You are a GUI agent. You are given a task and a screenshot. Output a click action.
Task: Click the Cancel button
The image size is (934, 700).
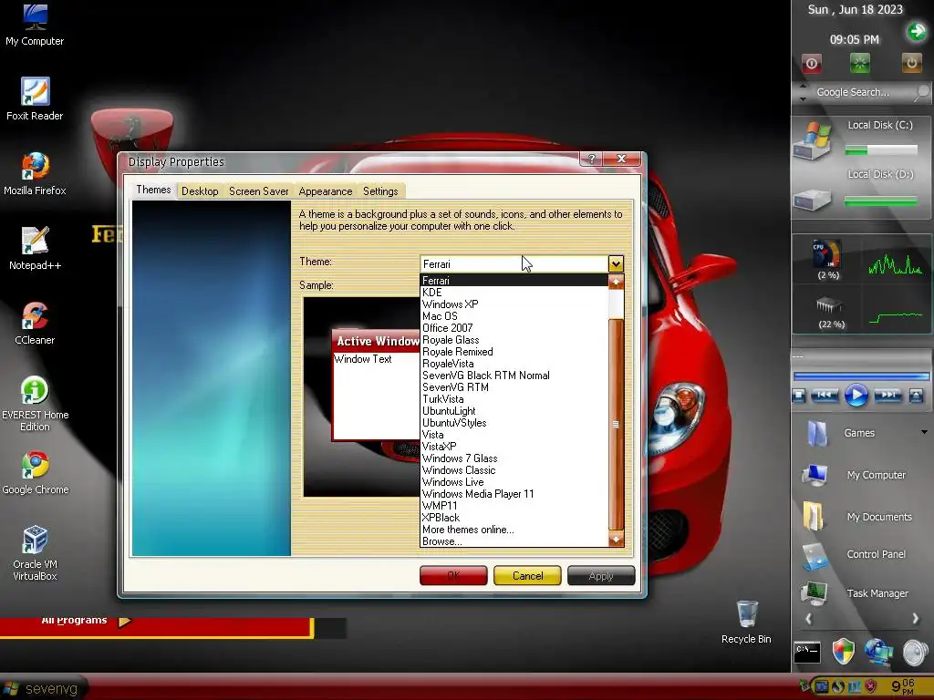click(527, 576)
